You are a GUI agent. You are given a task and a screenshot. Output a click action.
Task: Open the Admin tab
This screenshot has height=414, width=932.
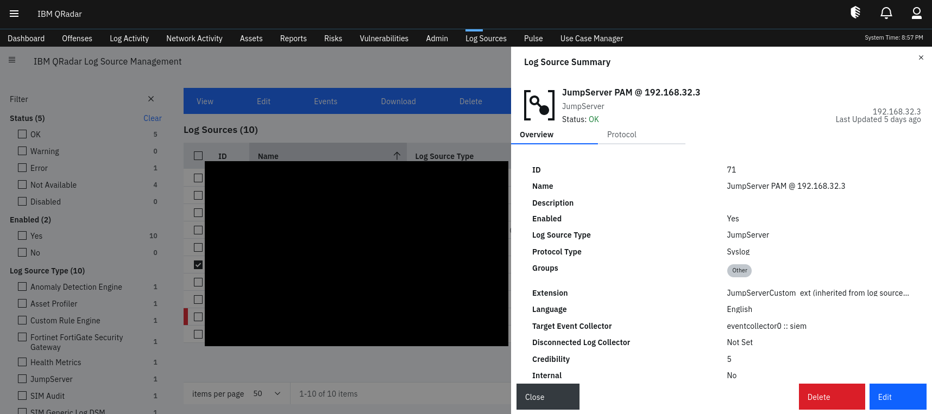437,39
